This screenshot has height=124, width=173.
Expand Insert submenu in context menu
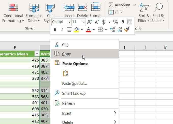pos(85,113)
